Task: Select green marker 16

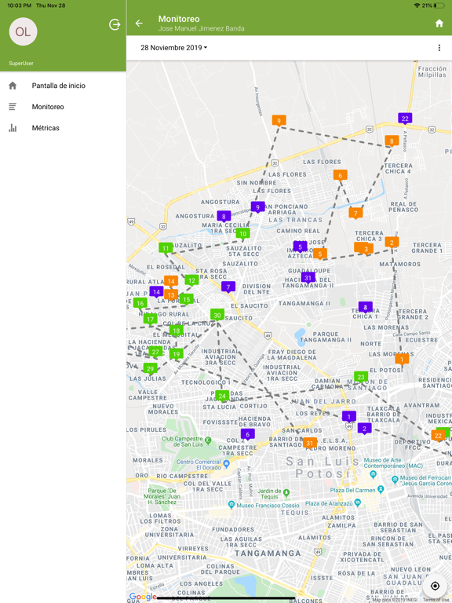Action: [x=140, y=304]
